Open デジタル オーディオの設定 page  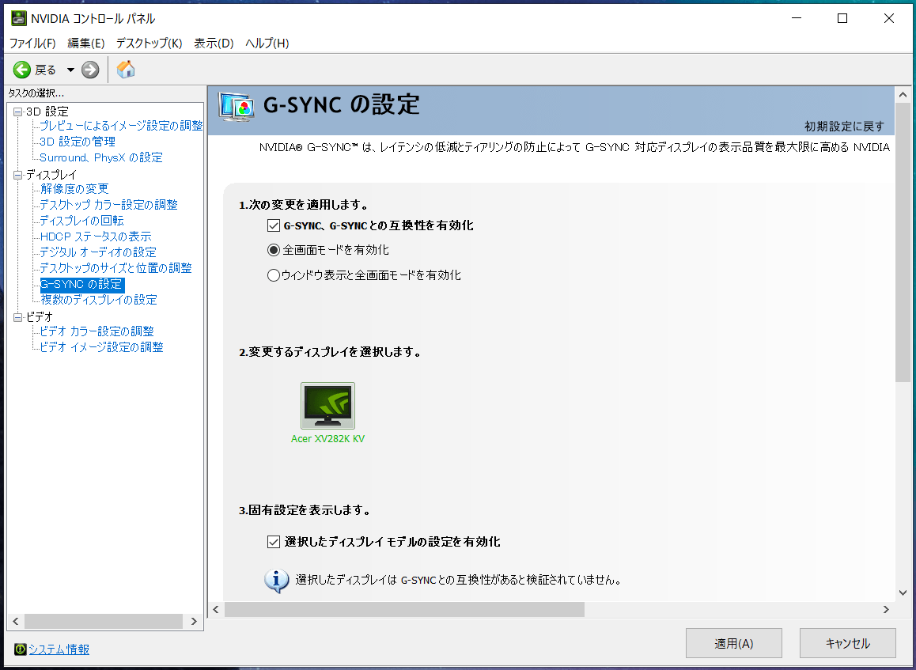[98, 252]
